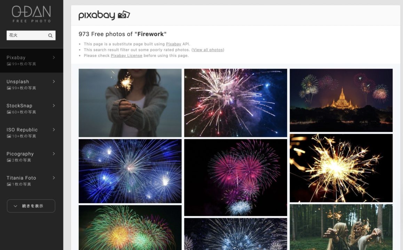Select the Unsplash source in sidebar
The height and width of the screenshot is (250, 403).
pos(31,85)
